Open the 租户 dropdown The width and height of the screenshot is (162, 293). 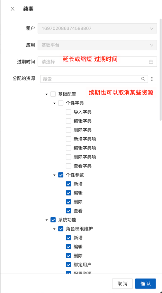point(97,29)
